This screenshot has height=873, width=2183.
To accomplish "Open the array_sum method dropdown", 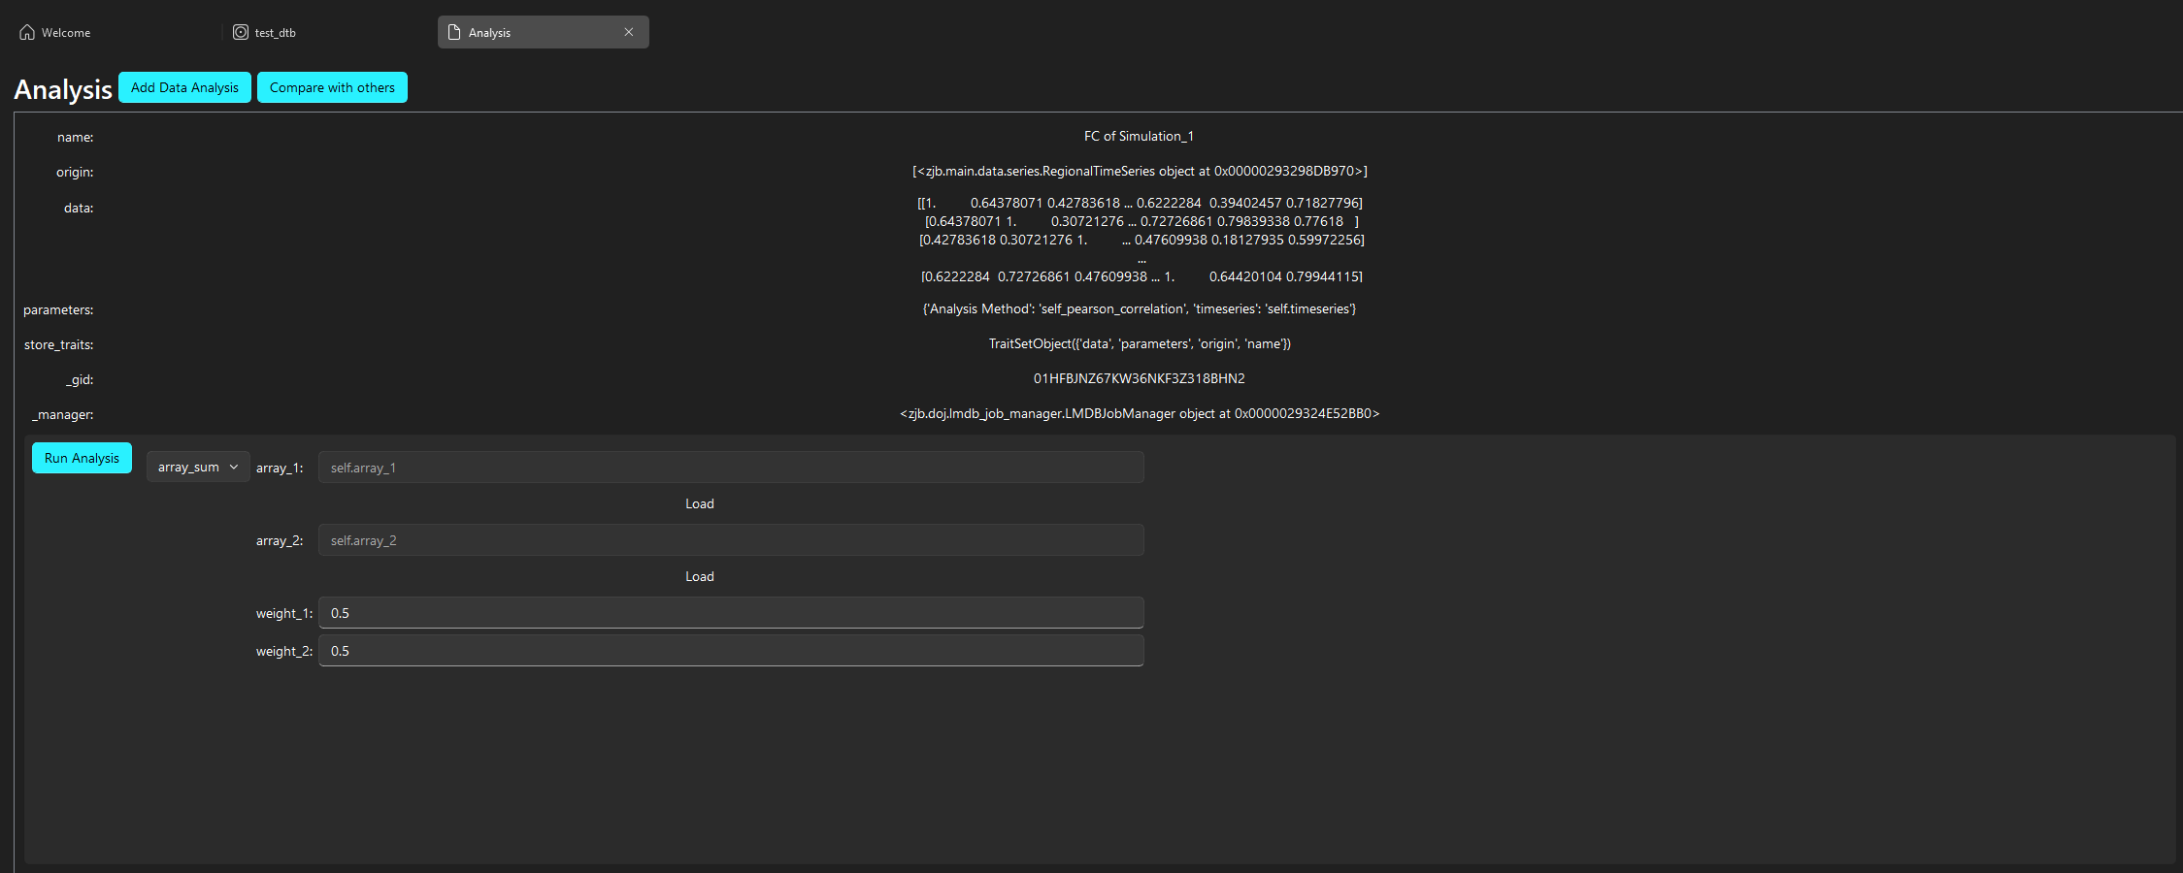I will [198, 467].
